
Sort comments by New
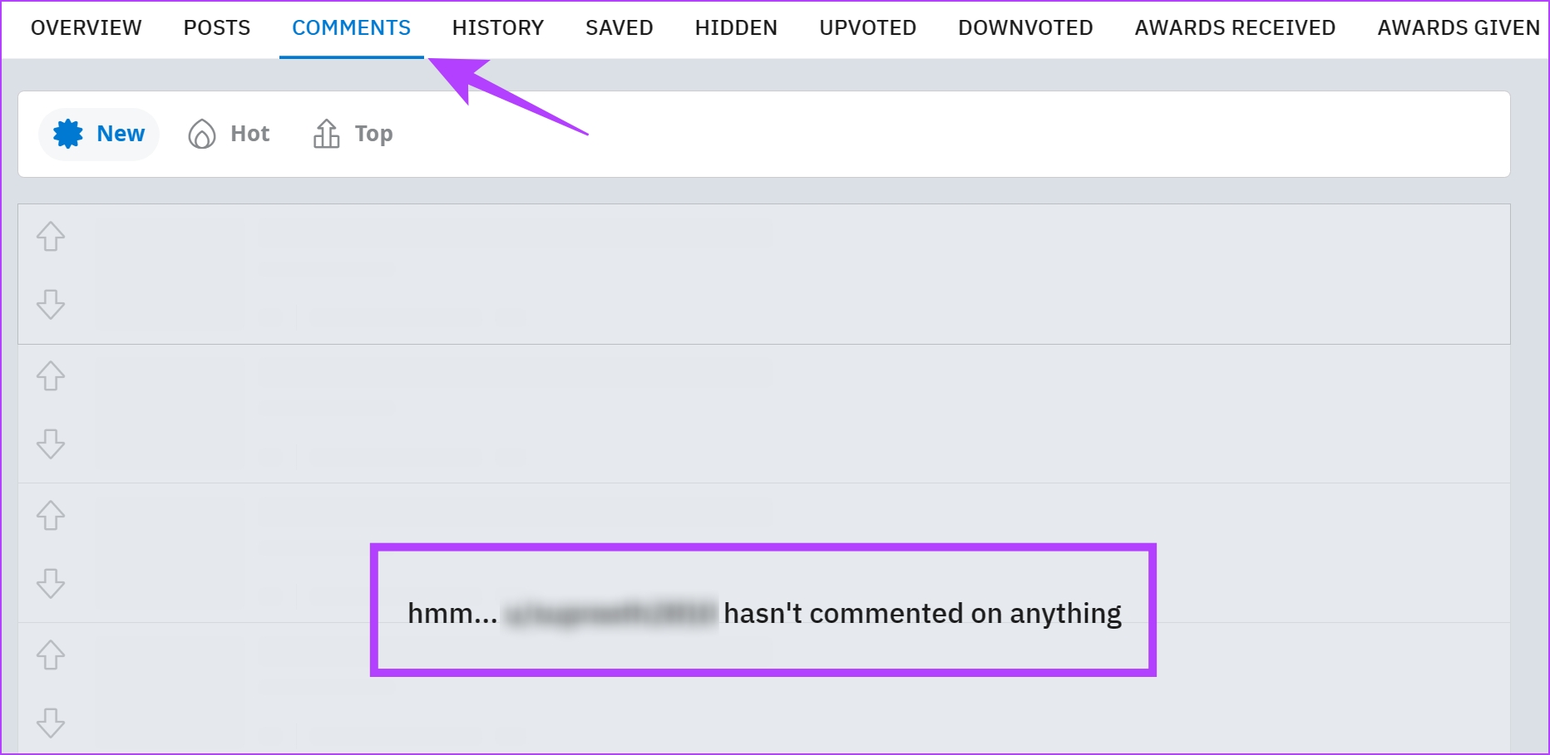pyautogui.click(x=99, y=134)
